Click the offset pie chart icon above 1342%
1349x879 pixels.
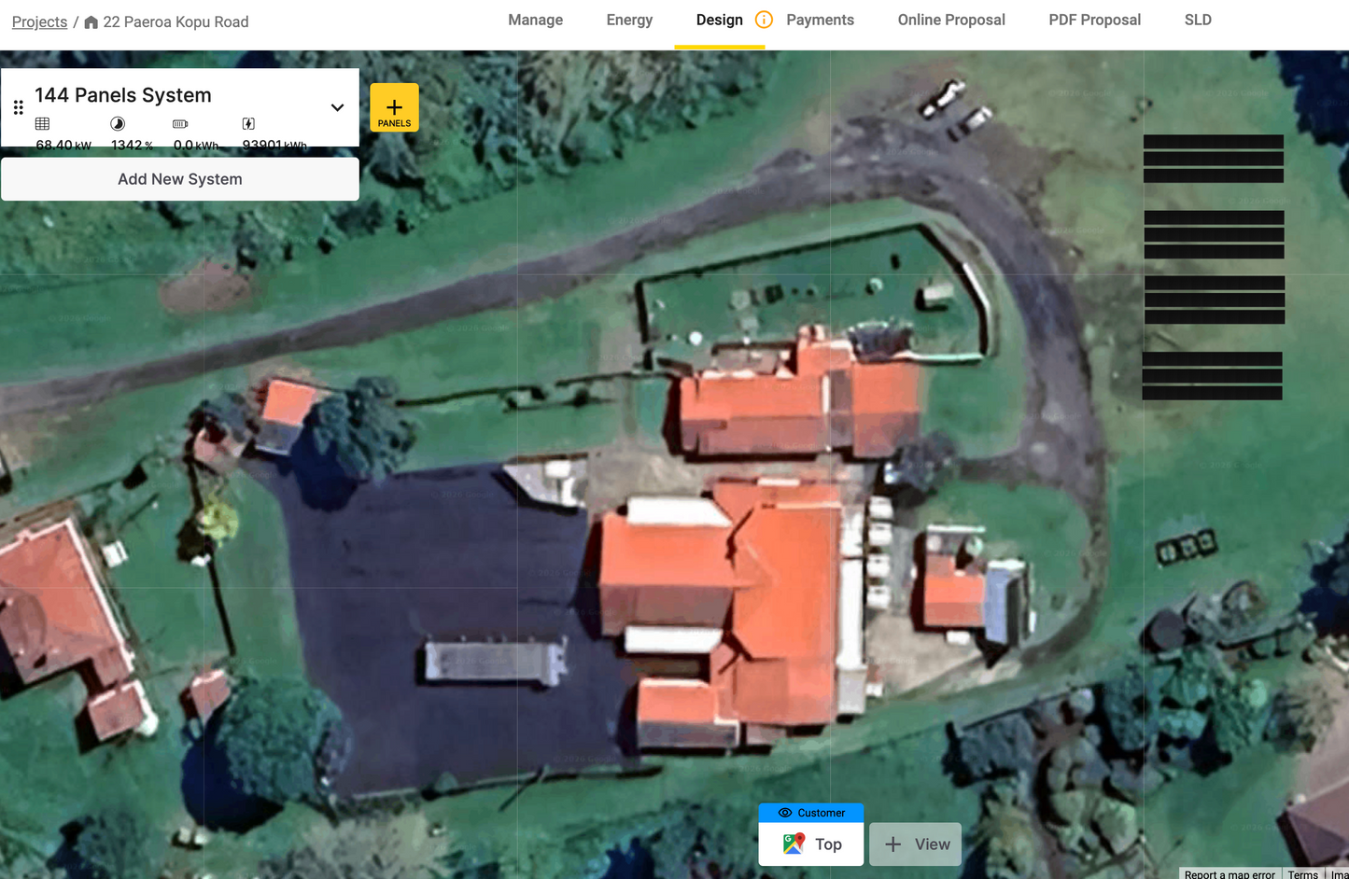[118, 123]
